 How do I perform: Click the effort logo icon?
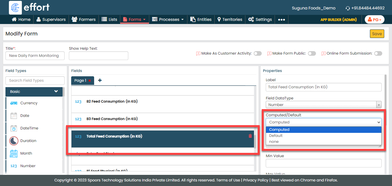click(x=15, y=8)
